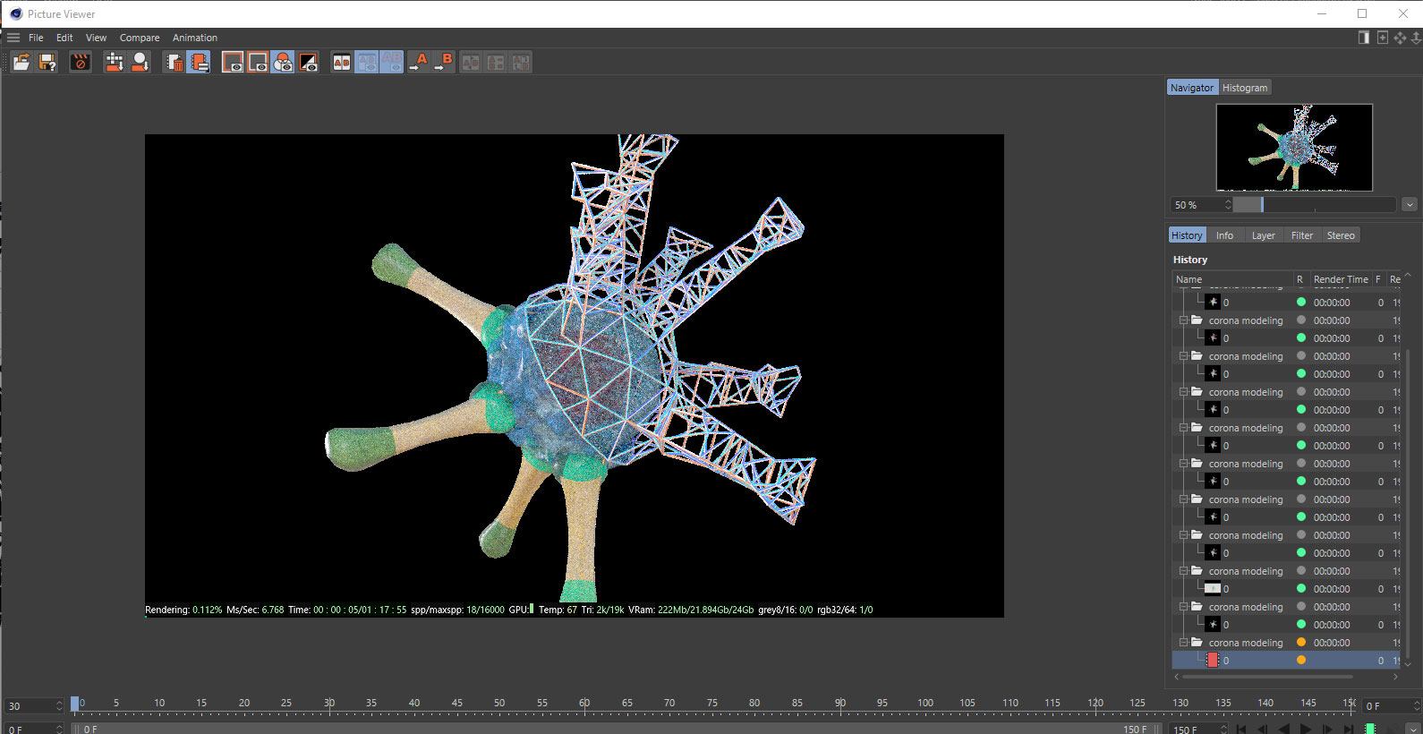Toggle the AB comparison mode button
The width and height of the screenshot is (1423, 734).
click(x=342, y=62)
